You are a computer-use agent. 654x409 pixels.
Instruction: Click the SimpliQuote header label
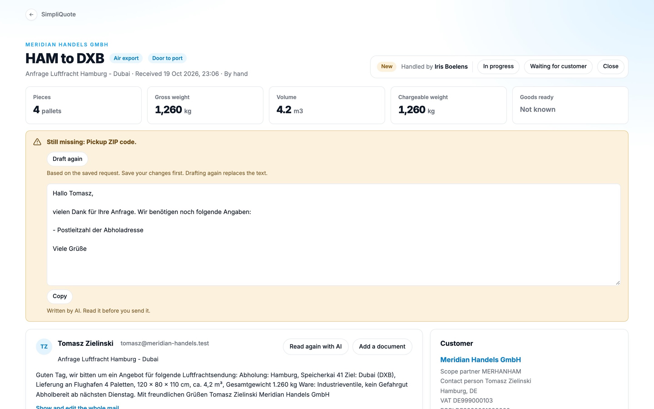coord(58,15)
